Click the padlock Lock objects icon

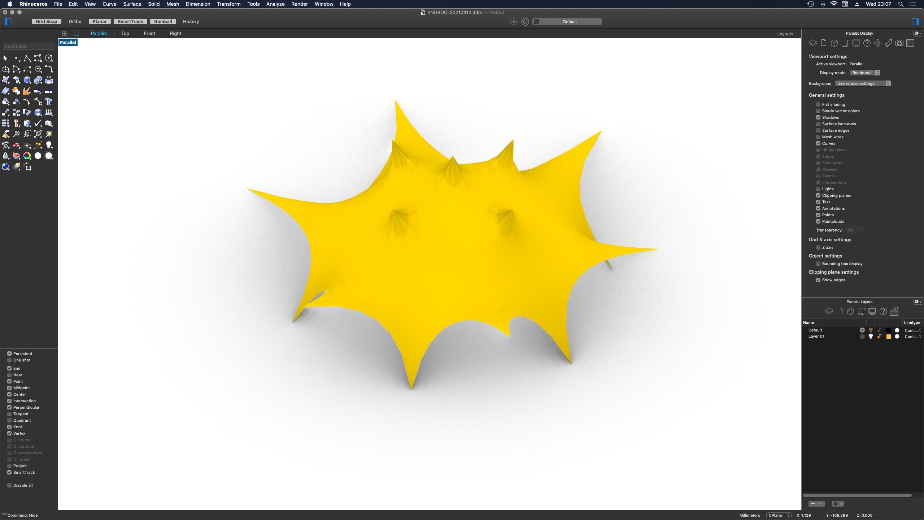[5, 156]
